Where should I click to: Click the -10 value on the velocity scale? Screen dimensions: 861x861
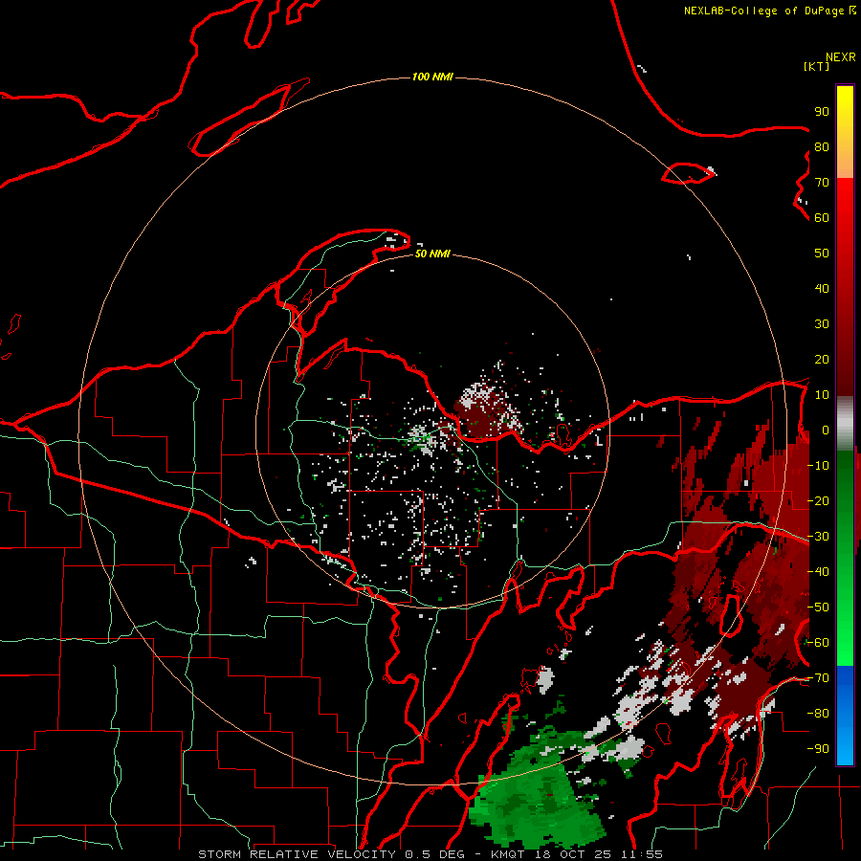[819, 466]
